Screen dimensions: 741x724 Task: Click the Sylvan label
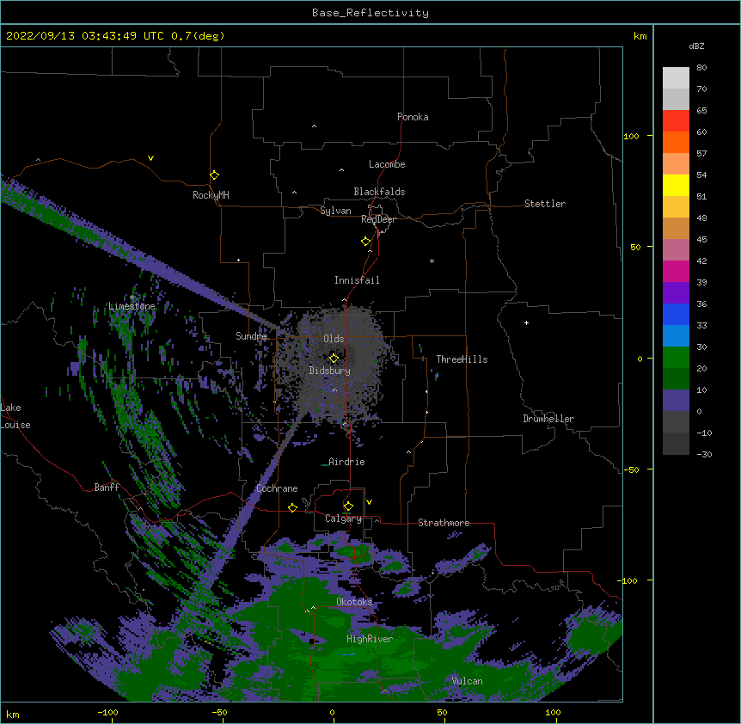point(335,211)
